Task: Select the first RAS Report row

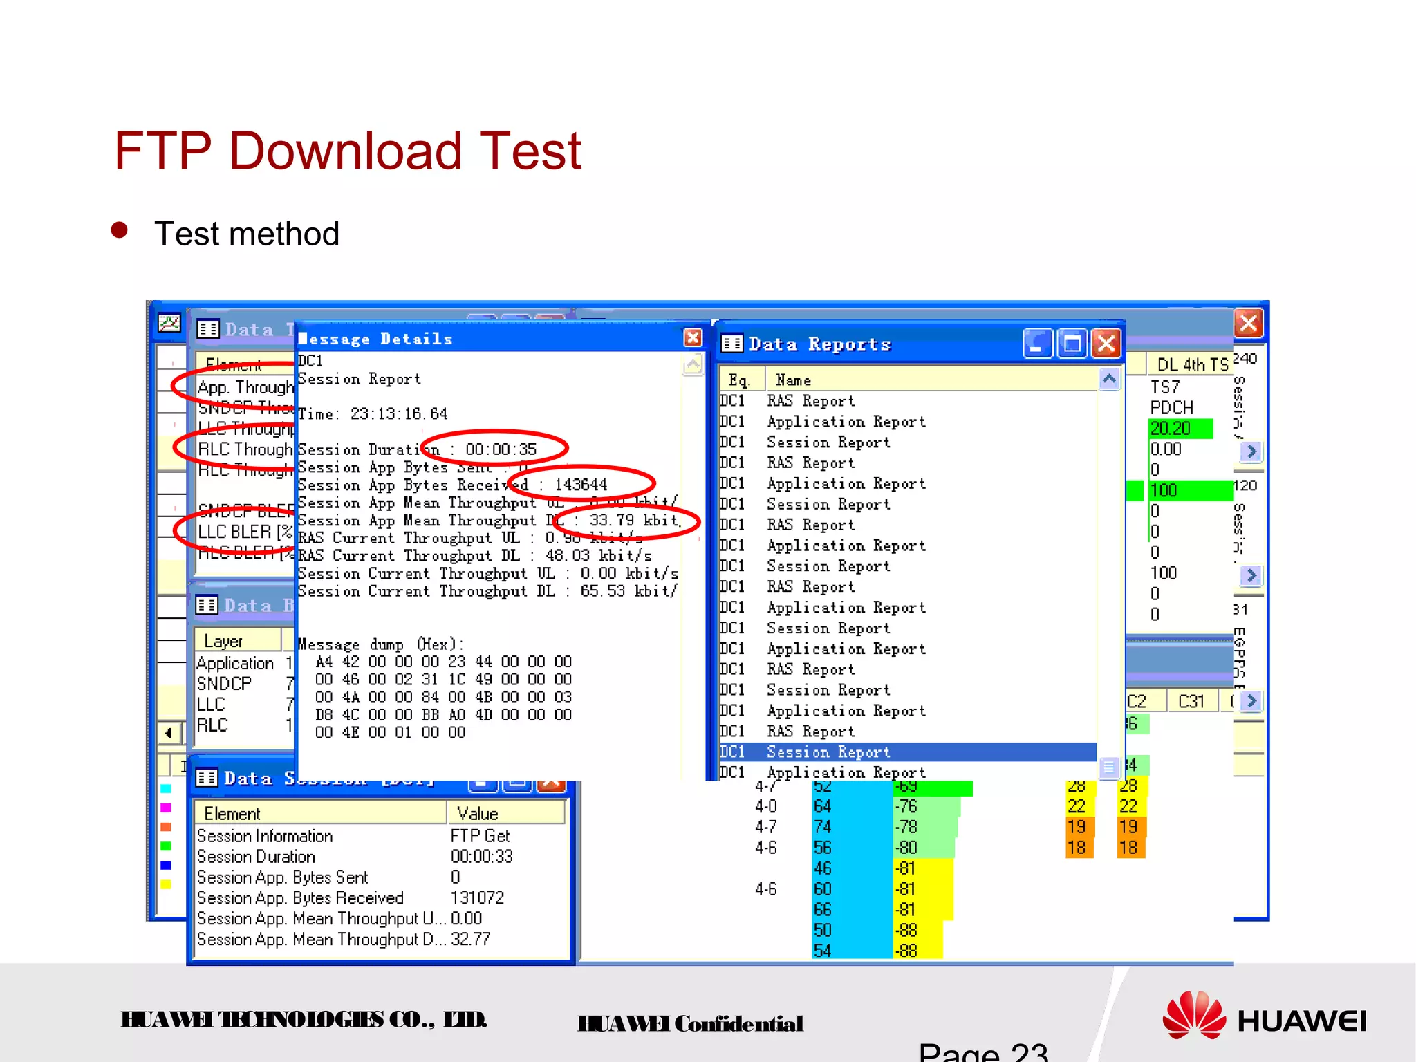Action: click(x=908, y=401)
